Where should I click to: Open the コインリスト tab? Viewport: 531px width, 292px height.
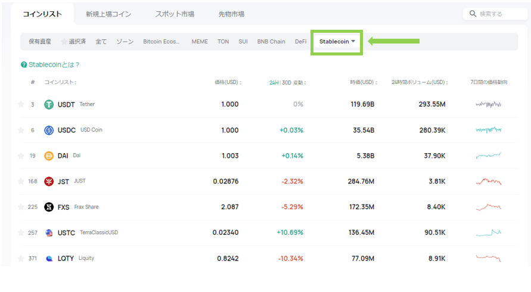coord(42,14)
